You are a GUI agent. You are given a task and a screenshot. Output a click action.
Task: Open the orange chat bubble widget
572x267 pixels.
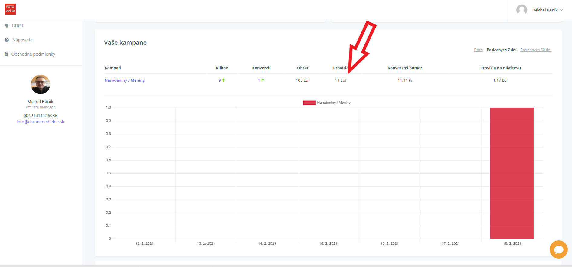[558, 249]
